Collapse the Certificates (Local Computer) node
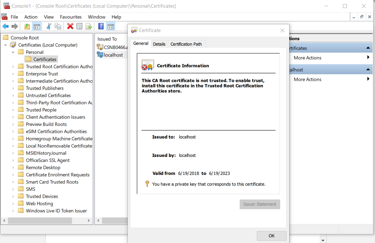The image size is (375, 243). coord(5,45)
